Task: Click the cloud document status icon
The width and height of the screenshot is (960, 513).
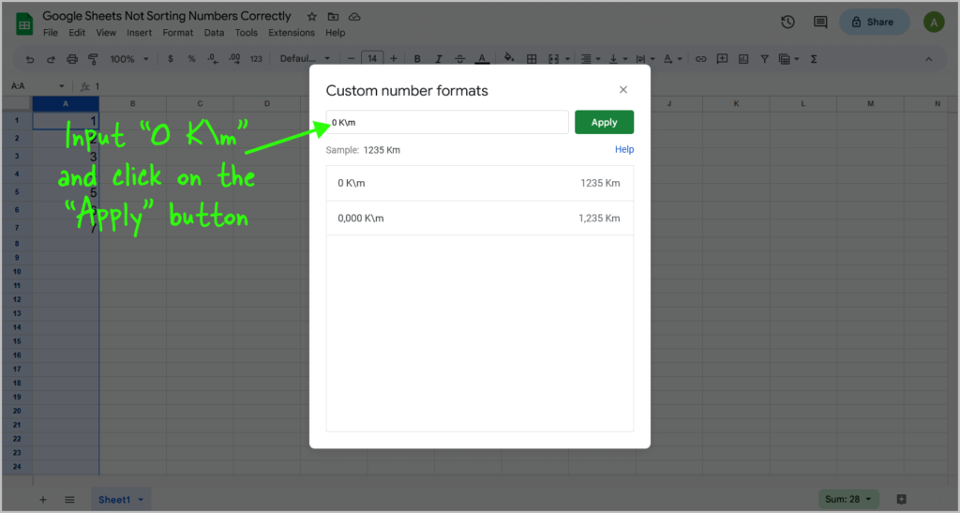Action: click(x=354, y=17)
